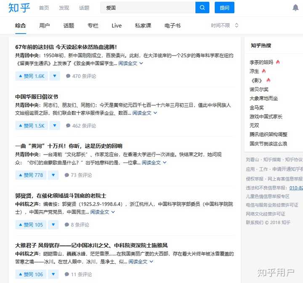Go to 首页 in top navigation
Image resolution: width=303 pixels, height=283 pixels.
coord(44,8)
